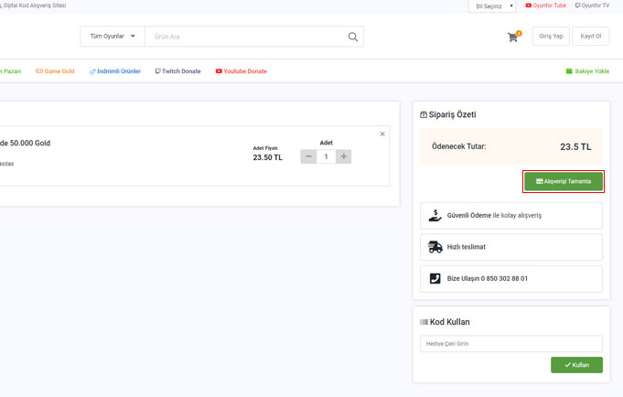Click the Kayıt Ol button
This screenshot has width=623, height=397.
click(590, 37)
